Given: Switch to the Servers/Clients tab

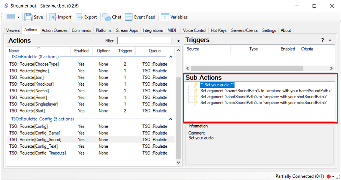Looking at the screenshot, I should (244, 30).
